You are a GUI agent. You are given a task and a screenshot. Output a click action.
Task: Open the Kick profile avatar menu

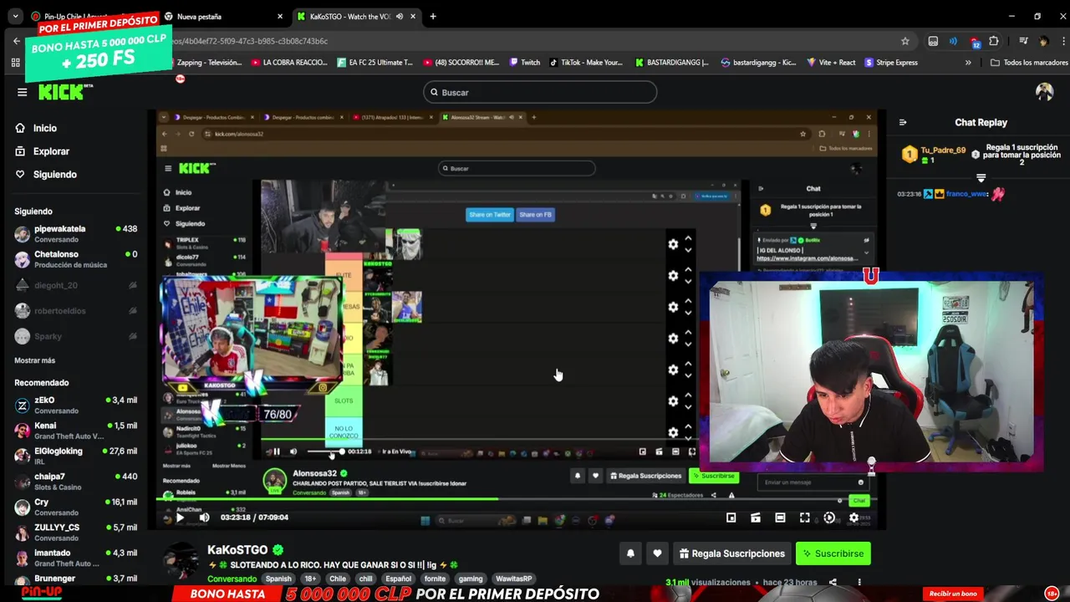(1044, 92)
